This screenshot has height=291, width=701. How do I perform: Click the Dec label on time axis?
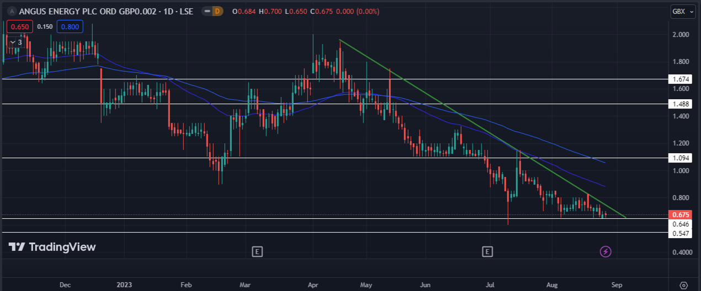pos(65,285)
